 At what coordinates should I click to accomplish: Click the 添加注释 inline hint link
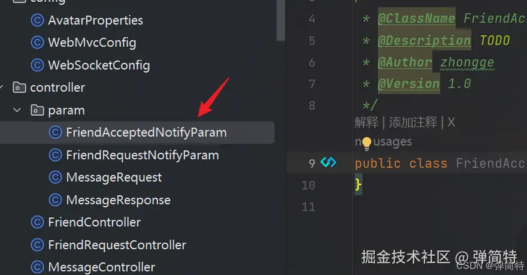coord(413,122)
